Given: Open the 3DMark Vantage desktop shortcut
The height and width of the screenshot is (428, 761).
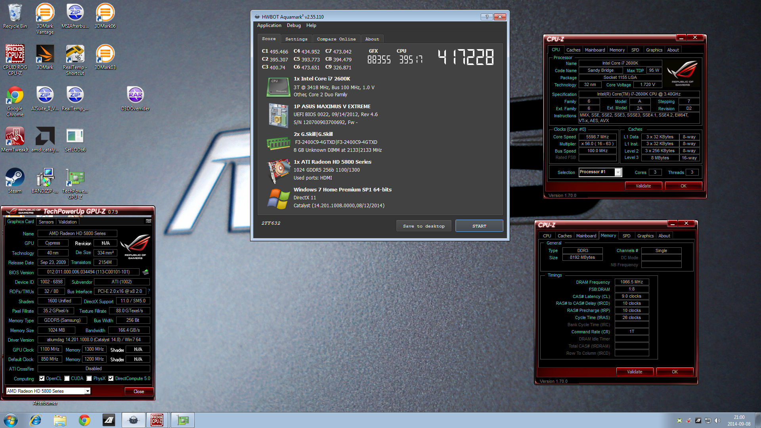Looking at the screenshot, I should pos(45,19).
